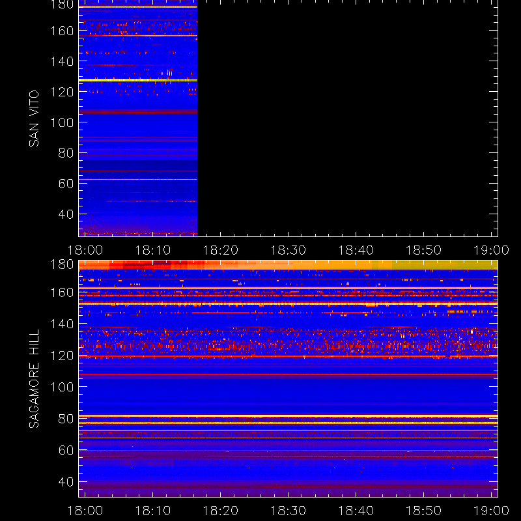Pick the 160 label on Sagamore Hill axis
521x521 pixels.
[62, 292]
